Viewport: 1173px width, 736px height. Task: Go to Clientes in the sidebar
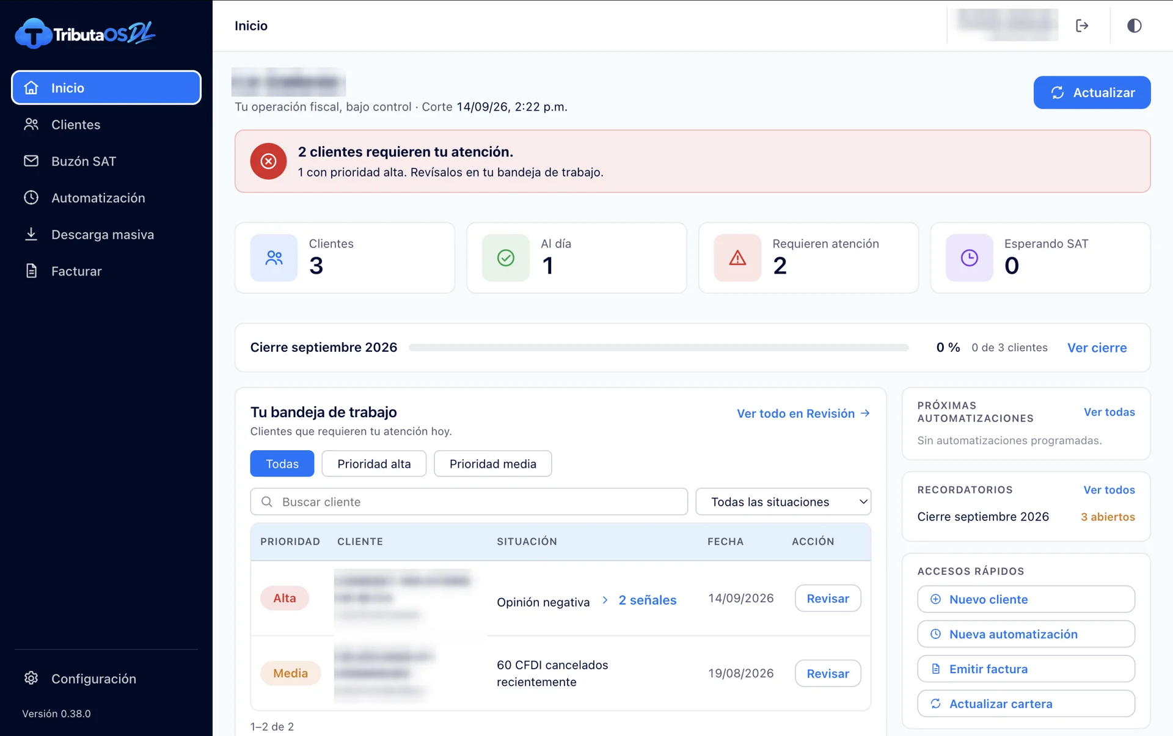pos(106,125)
